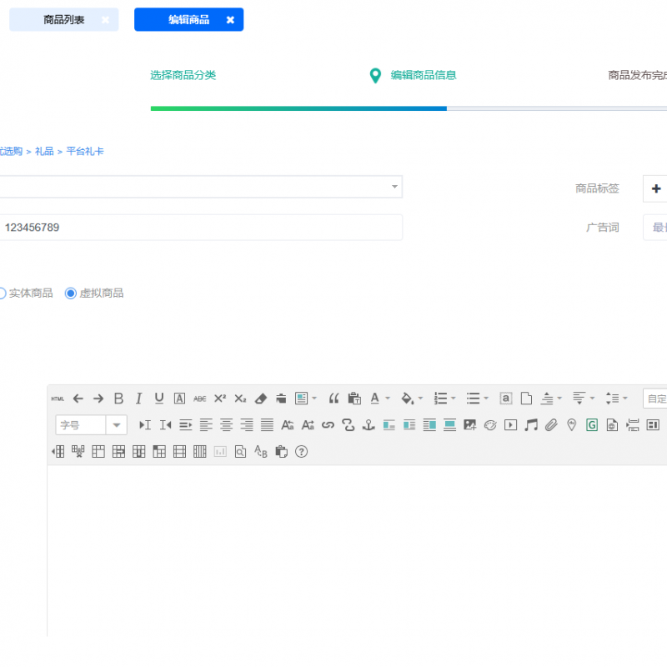
Task: Insert a hyperlink using the link icon
Action: 328,425
